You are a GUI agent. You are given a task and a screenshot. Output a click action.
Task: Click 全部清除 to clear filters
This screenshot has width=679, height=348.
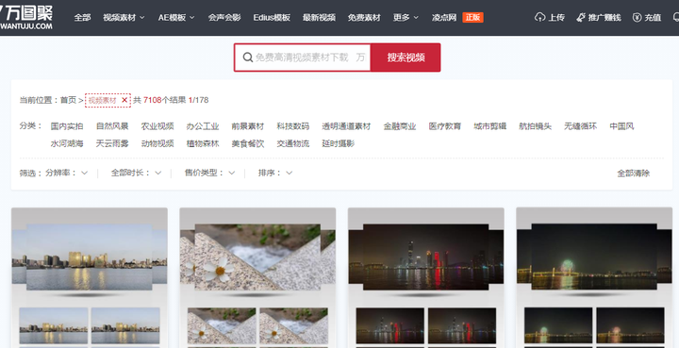point(634,174)
